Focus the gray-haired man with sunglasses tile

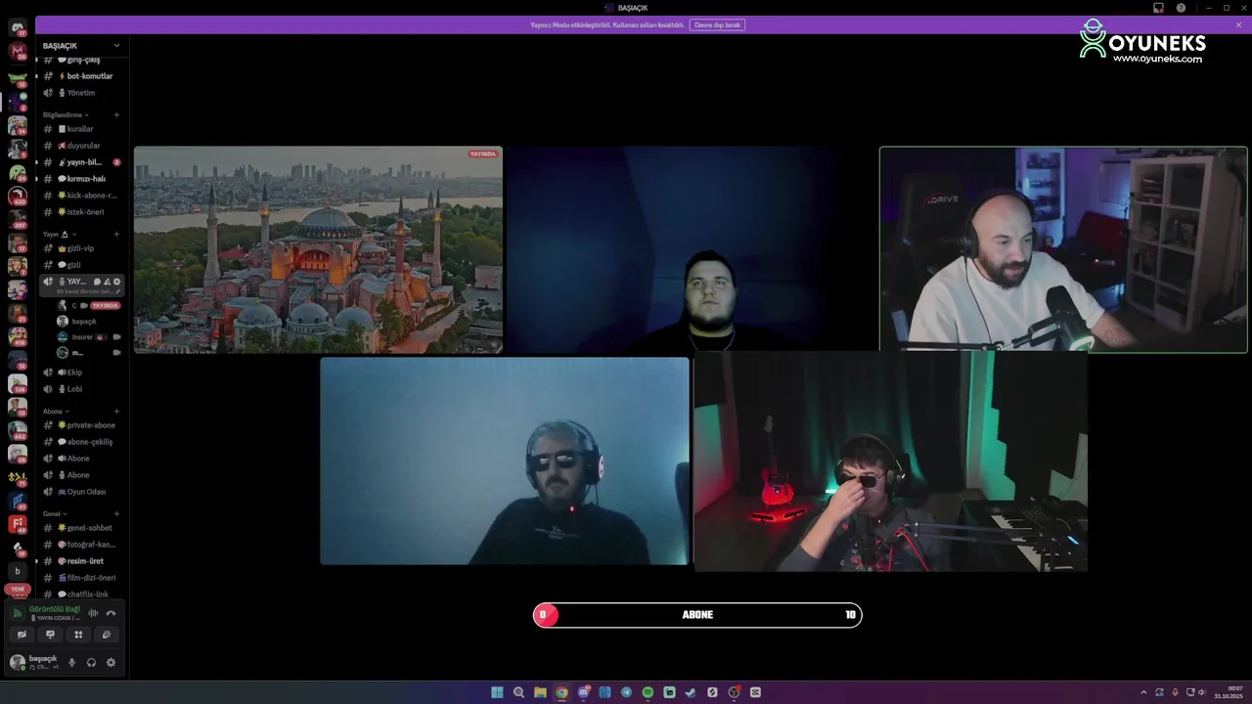(505, 461)
